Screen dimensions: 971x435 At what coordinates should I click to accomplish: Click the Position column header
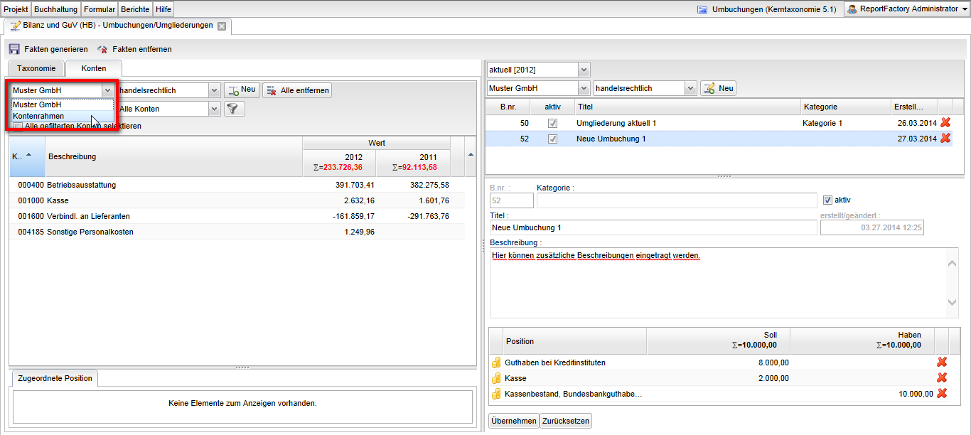click(x=574, y=341)
